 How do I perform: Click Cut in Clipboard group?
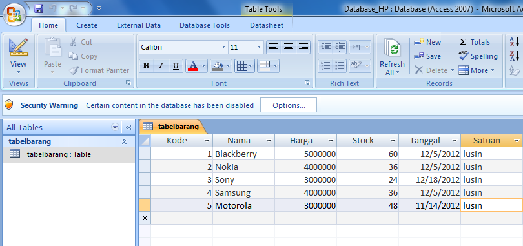(81, 42)
